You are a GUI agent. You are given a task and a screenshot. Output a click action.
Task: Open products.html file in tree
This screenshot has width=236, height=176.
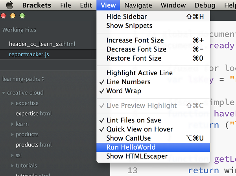tap(33, 145)
